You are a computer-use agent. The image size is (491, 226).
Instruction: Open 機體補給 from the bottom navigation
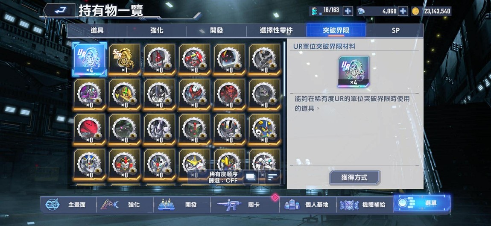click(365, 205)
